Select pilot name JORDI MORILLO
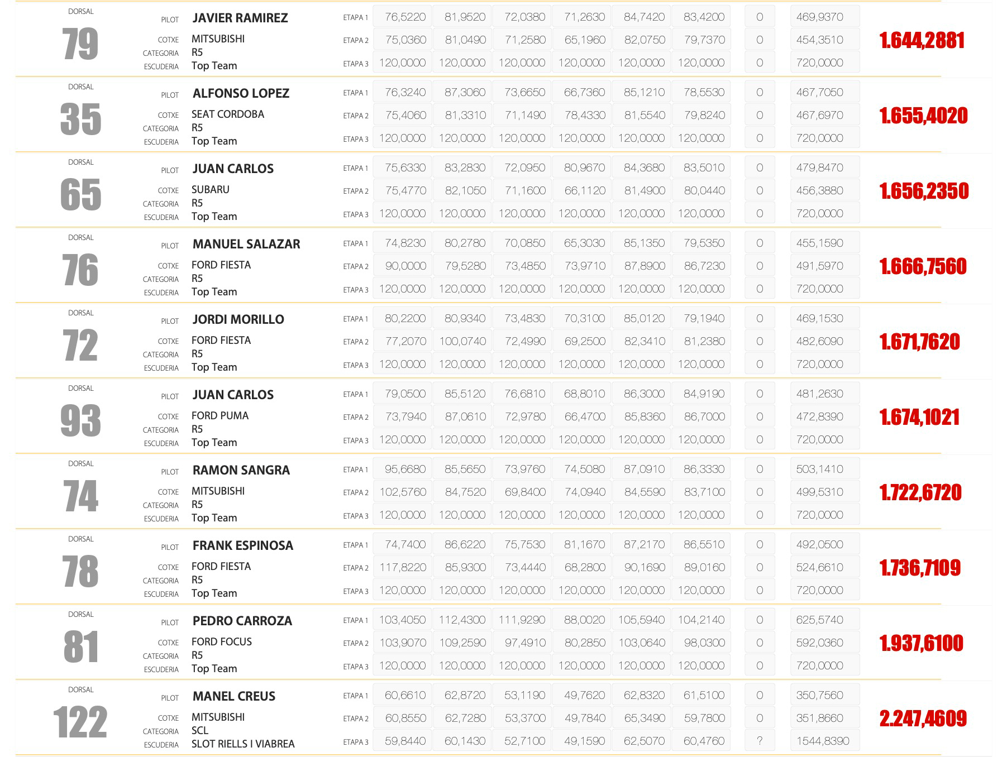 238,319
